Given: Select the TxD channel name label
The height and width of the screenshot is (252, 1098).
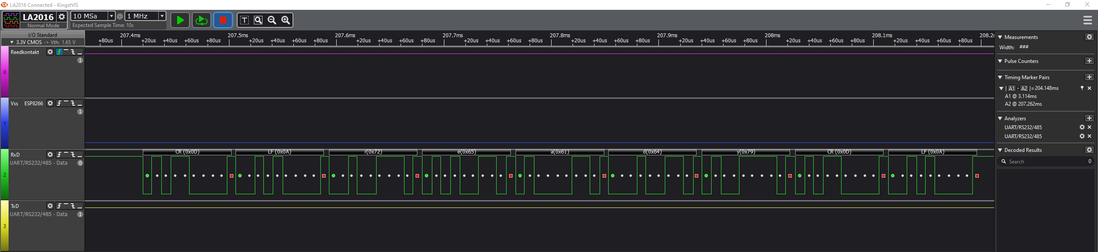Looking at the screenshot, I should point(15,206).
